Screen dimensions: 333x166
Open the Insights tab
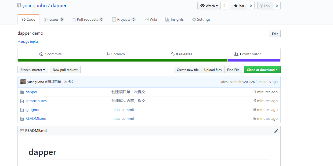[x=175, y=19]
